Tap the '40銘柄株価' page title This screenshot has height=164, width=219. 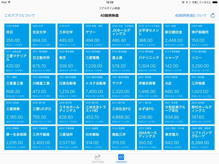coord(110,16)
